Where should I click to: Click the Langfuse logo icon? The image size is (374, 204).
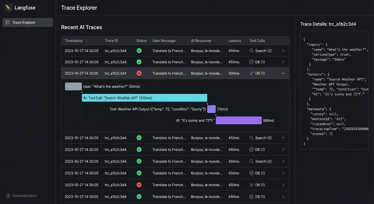(x=8, y=7)
